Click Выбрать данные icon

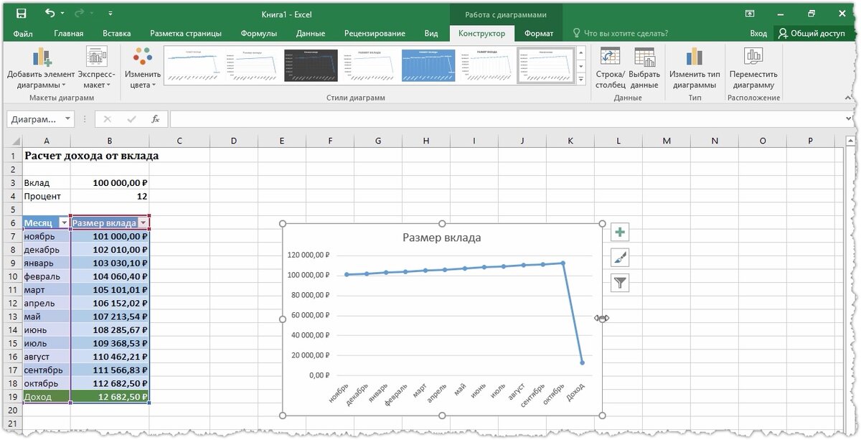pyautogui.click(x=644, y=67)
